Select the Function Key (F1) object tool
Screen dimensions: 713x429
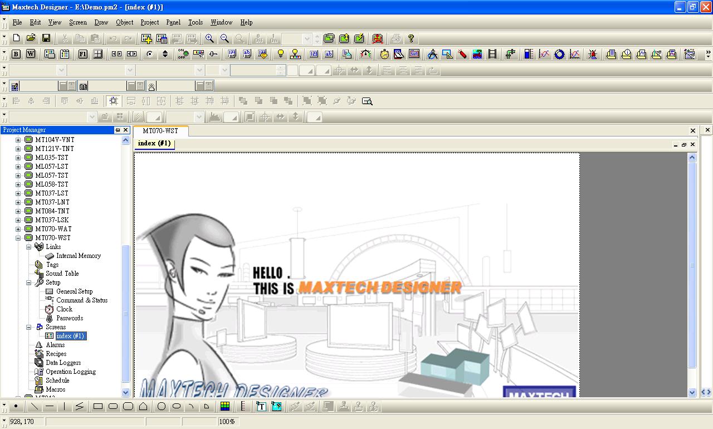point(83,54)
